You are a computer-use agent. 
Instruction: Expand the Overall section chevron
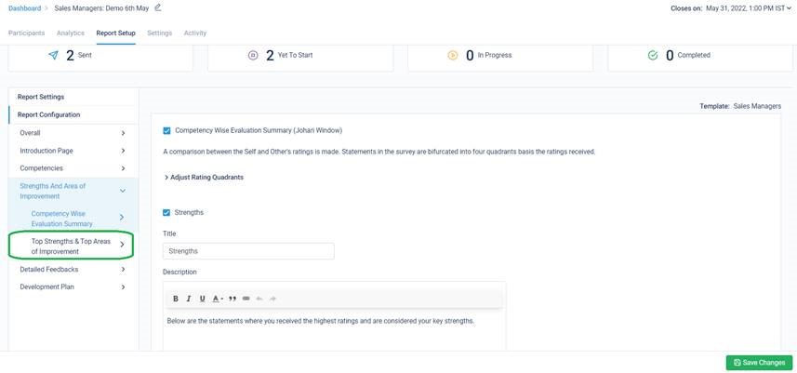coord(123,133)
